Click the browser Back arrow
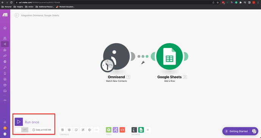The image size is (261, 138). (3, 3)
